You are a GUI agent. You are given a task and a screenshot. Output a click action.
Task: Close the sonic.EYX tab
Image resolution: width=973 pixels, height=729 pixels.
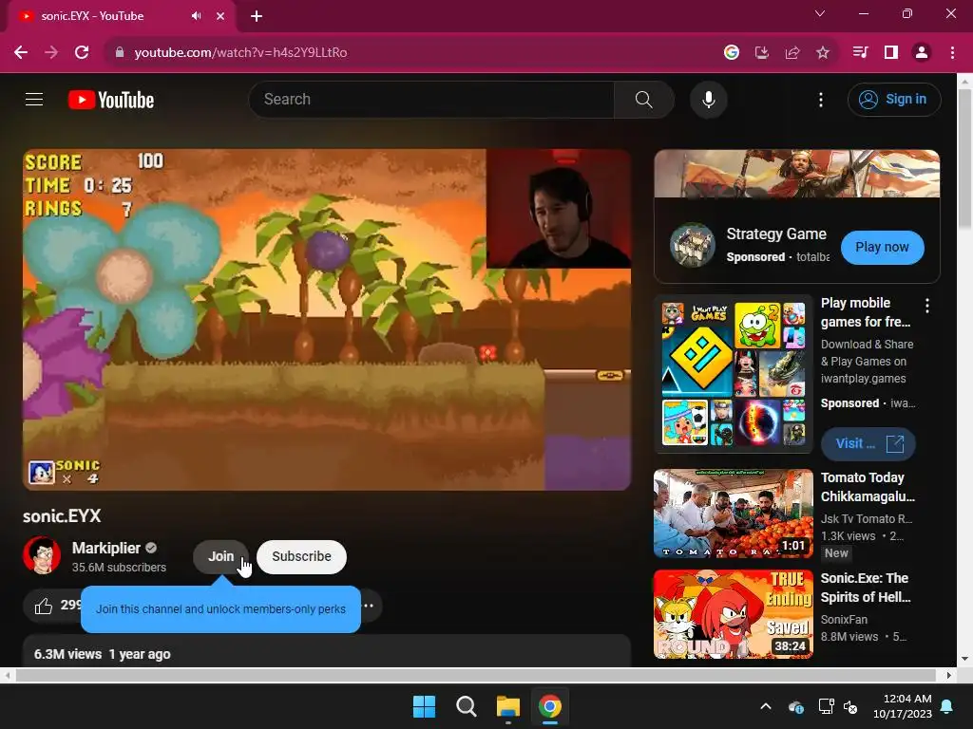(220, 16)
